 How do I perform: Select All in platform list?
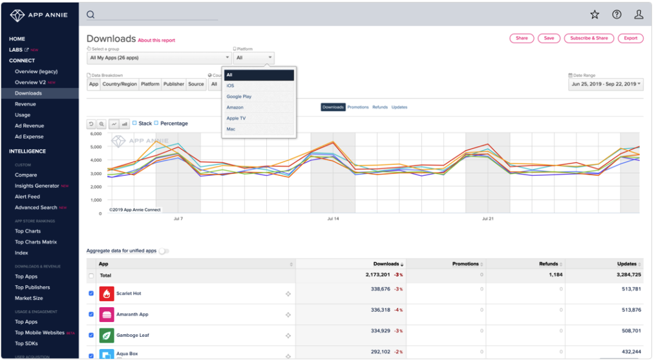(259, 75)
